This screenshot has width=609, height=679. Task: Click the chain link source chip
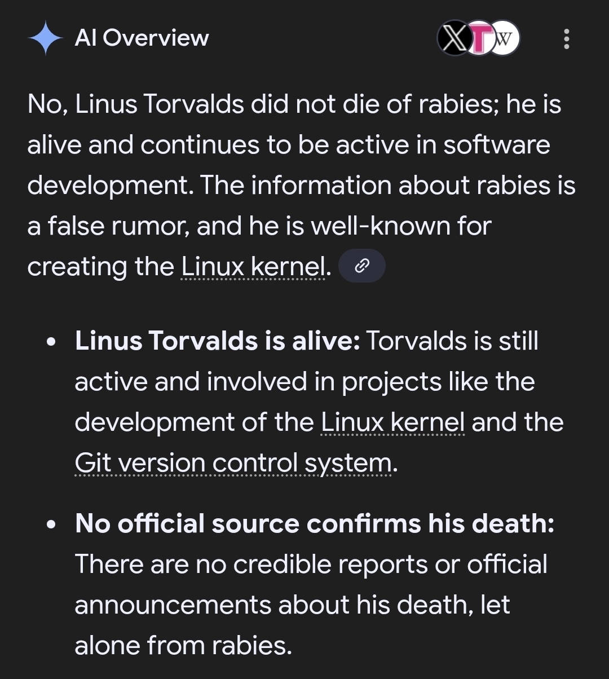(363, 266)
